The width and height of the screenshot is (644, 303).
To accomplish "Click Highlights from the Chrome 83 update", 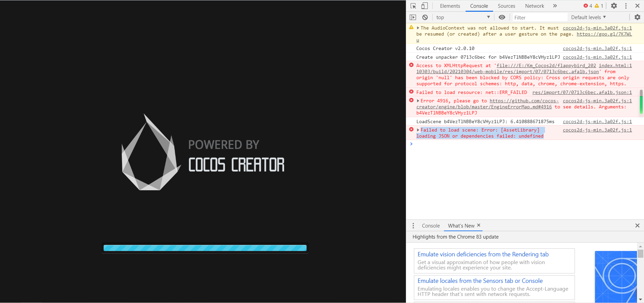I will (x=455, y=237).
